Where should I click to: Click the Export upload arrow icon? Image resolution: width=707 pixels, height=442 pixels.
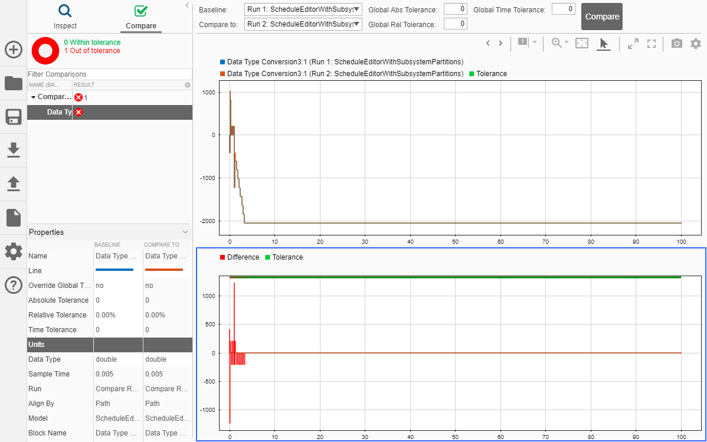[14, 184]
